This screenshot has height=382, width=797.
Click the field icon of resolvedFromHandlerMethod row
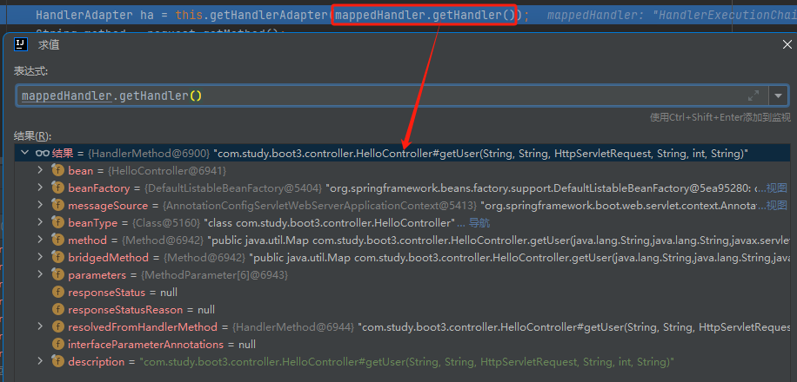(58, 326)
